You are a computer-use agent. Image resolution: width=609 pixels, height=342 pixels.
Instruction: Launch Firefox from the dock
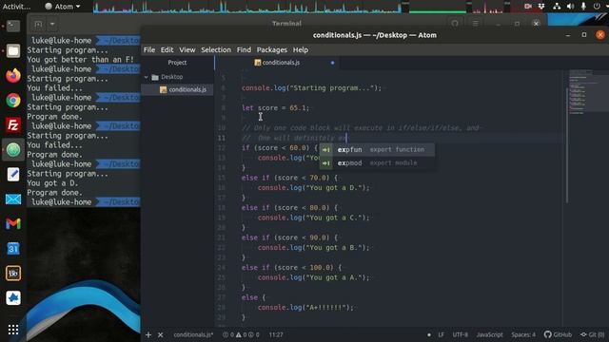pos(13,76)
